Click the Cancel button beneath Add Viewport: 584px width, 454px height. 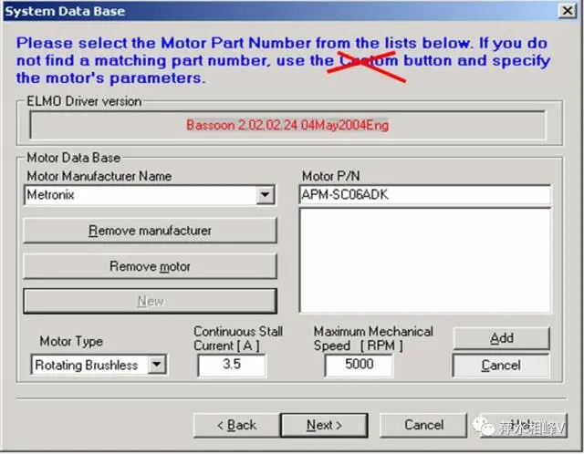pyautogui.click(x=501, y=366)
